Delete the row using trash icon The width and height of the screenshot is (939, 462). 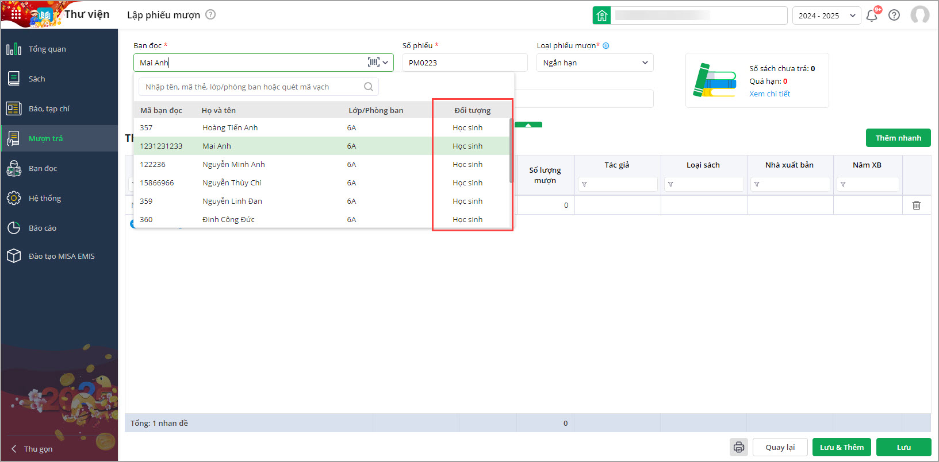coord(917,205)
